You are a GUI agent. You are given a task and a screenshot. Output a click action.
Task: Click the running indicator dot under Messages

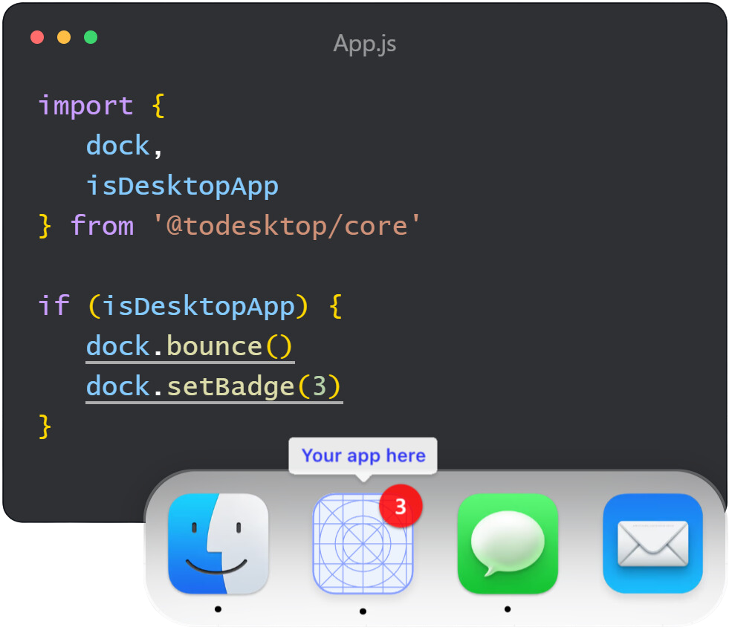[x=507, y=609]
